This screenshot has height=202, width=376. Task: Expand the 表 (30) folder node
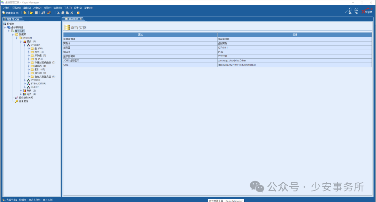pos(29,49)
